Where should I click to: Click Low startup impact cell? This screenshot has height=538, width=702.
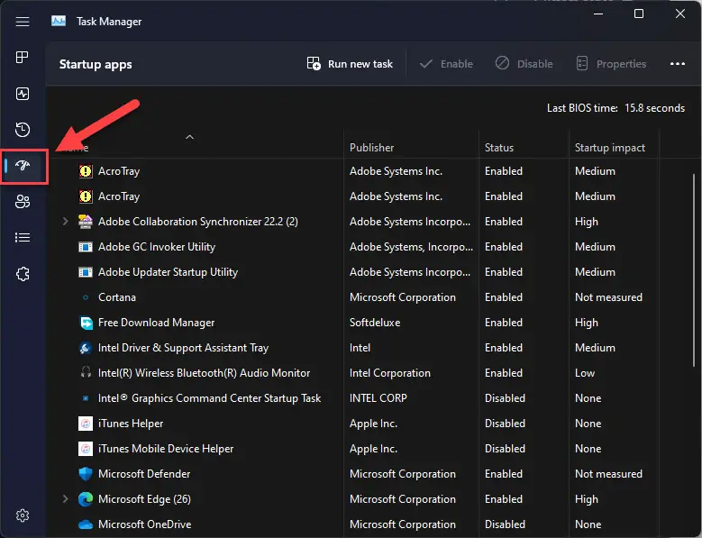coord(585,373)
